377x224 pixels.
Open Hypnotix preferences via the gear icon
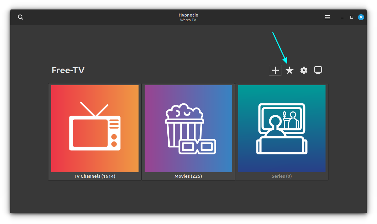(x=303, y=70)
